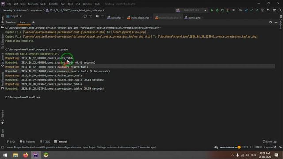Hide the terminal panel with minus icon
283x159 pixels.
tap(276, 22)
